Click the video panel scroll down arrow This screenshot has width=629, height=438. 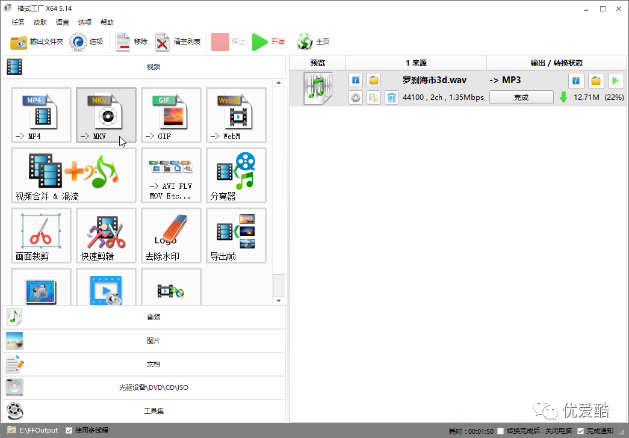279,300
